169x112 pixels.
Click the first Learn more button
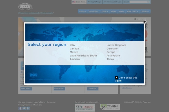click(x=26, y=89)
